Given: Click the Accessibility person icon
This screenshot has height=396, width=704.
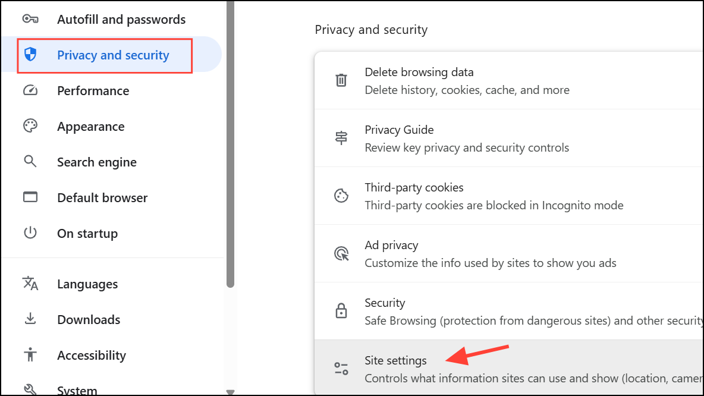Looking at the screenshot, I should [x=30, y=355].
